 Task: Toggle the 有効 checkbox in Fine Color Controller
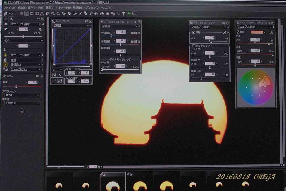point(238,32)
